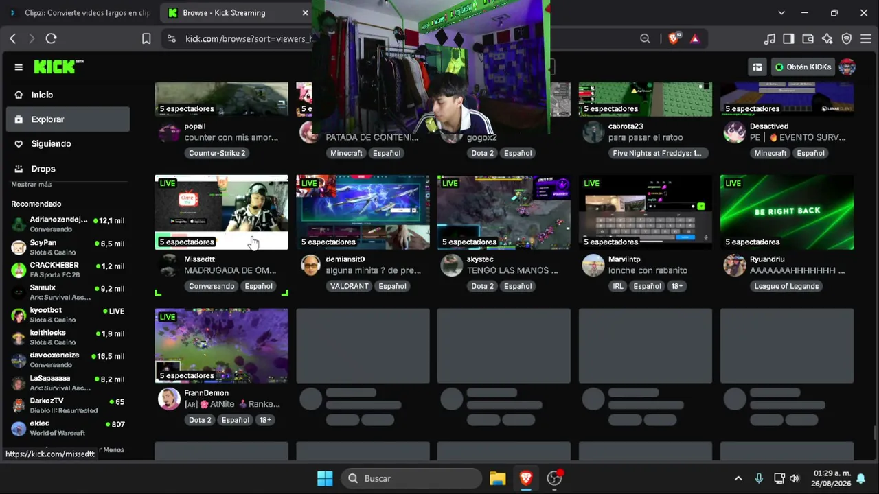Open the tab search dropdown chevron
Image resolution: width=879 pixels, height=494 pixels.
[781, 13]
